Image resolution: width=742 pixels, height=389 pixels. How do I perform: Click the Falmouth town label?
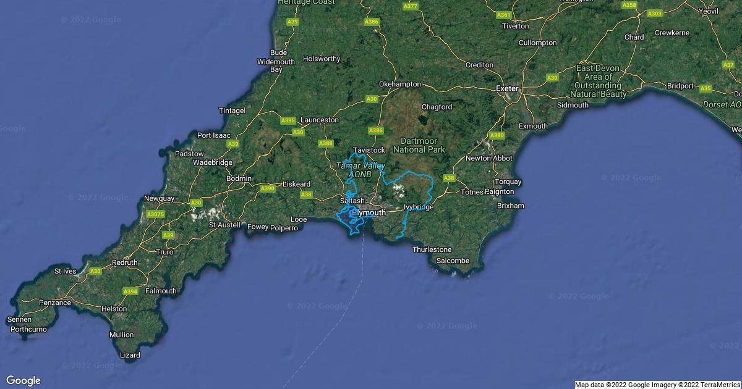coord(161,291)
